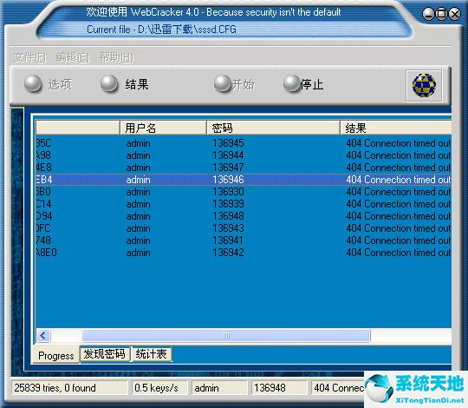Select the row with password 136942
468x408 pixels.
coord(244,253)
